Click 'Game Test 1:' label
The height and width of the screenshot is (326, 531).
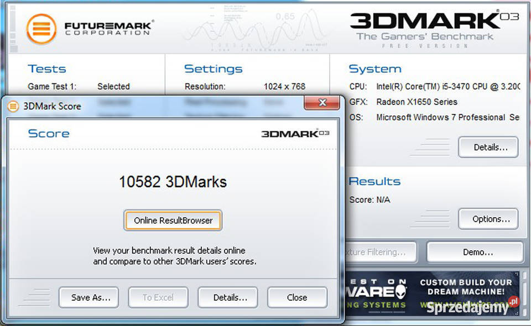(x=52, y=87)
